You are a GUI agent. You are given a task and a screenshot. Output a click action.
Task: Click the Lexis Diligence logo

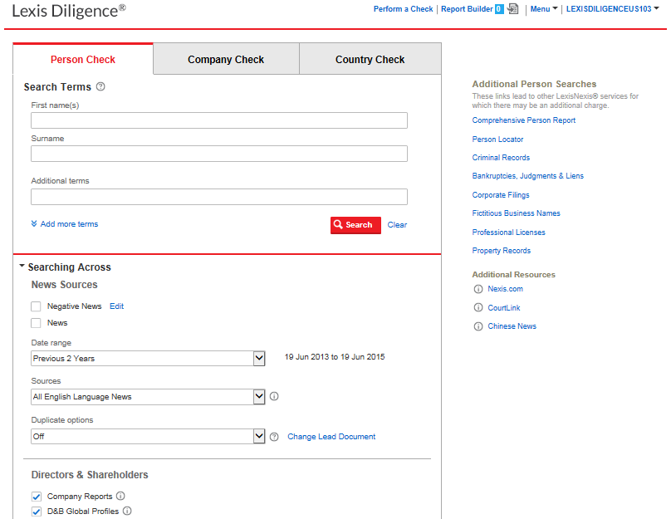pyautogui.click(x=69, y=11)
